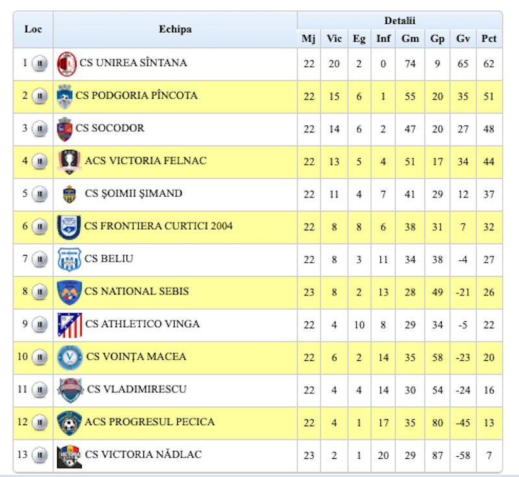Click the Echipa column header
Viewport: 519px width, 477px height.
175,29
